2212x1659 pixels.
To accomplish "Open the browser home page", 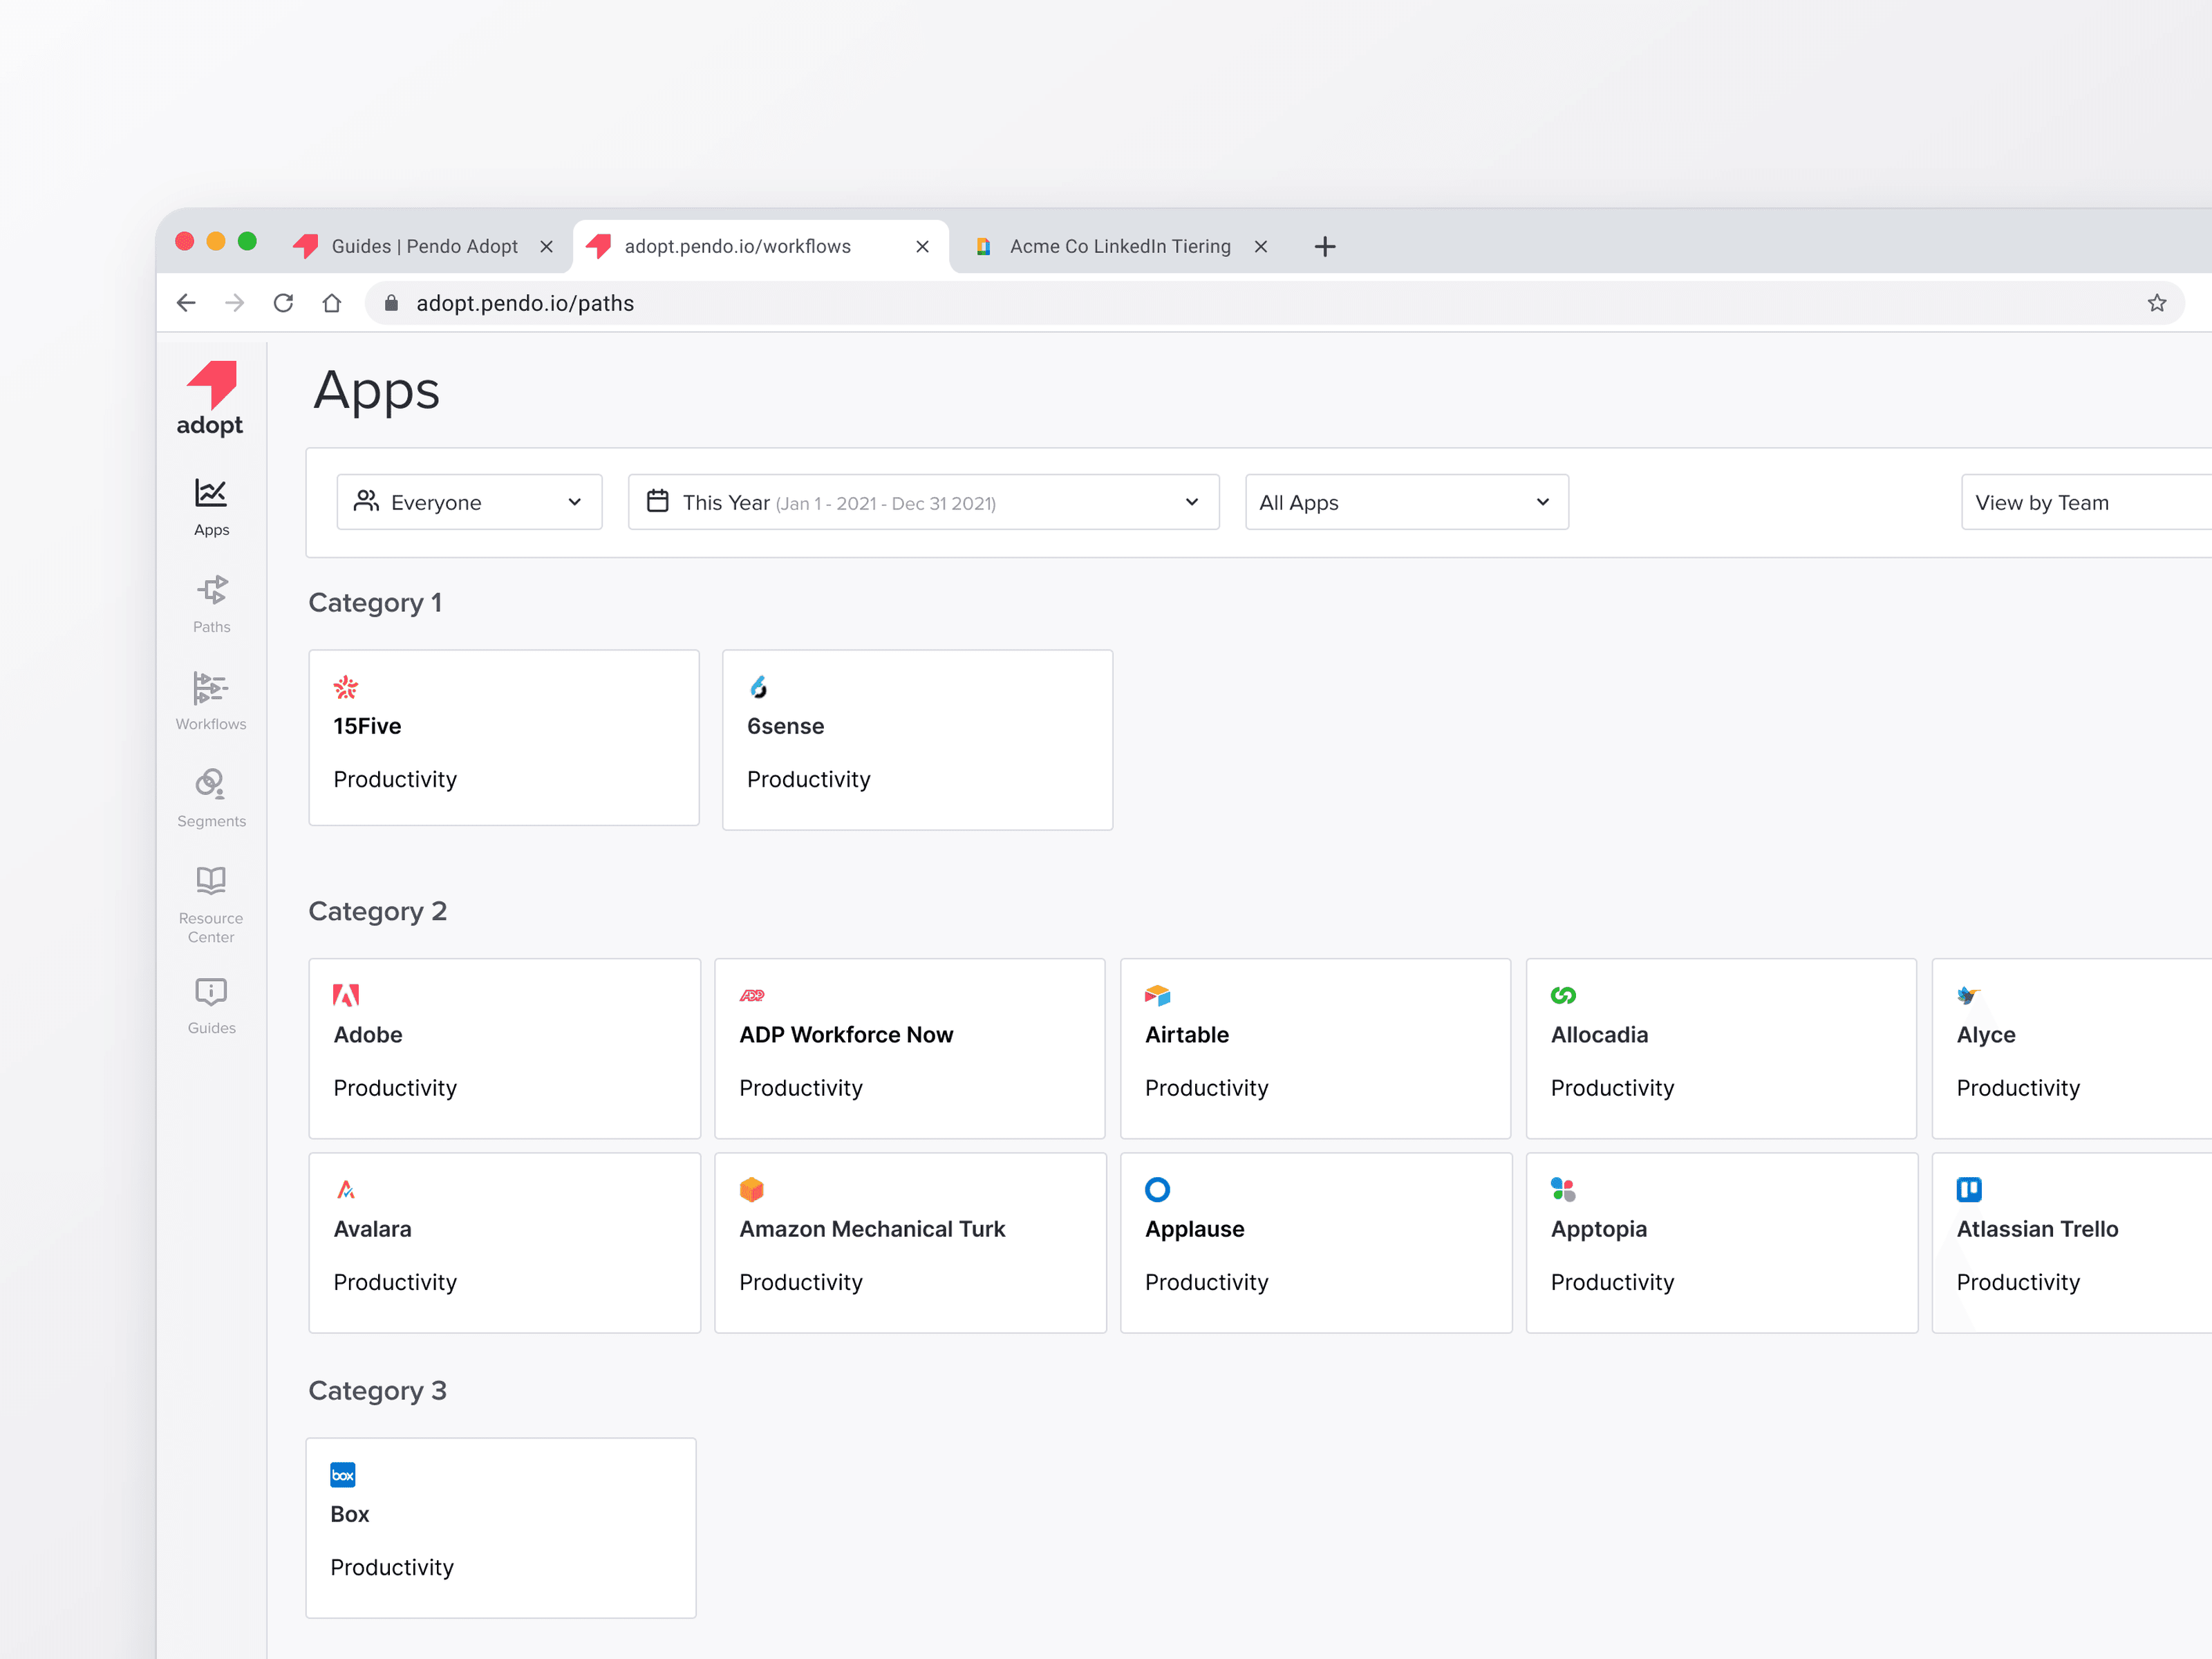I will tap(332, 303).
